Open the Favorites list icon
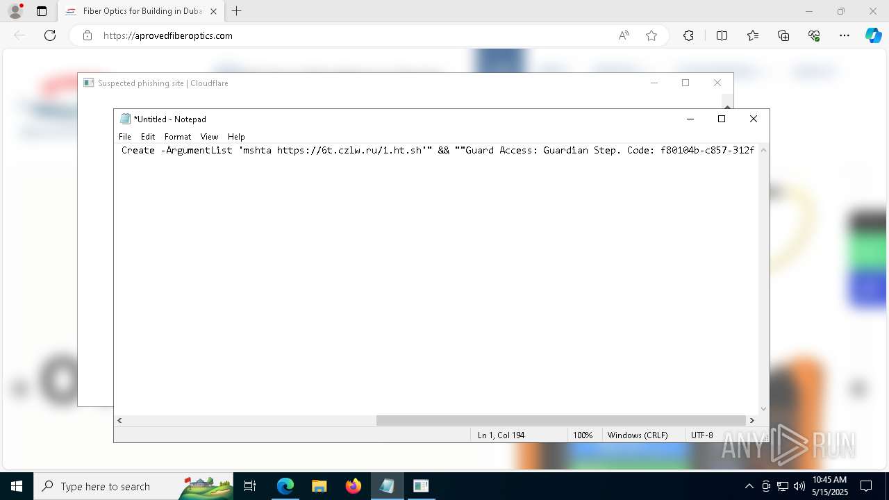This screenshot has height=500, width=889. tap(753, 35)
